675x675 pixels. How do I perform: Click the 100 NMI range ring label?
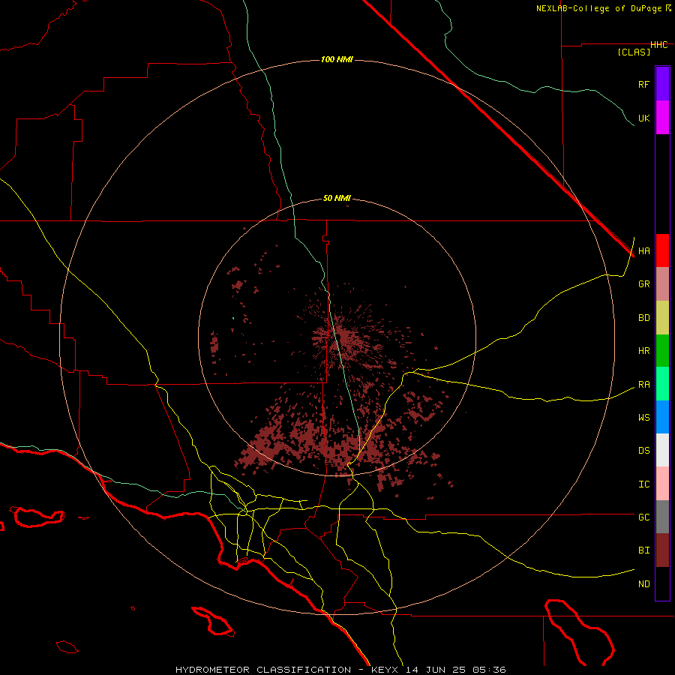pos(337,59)
